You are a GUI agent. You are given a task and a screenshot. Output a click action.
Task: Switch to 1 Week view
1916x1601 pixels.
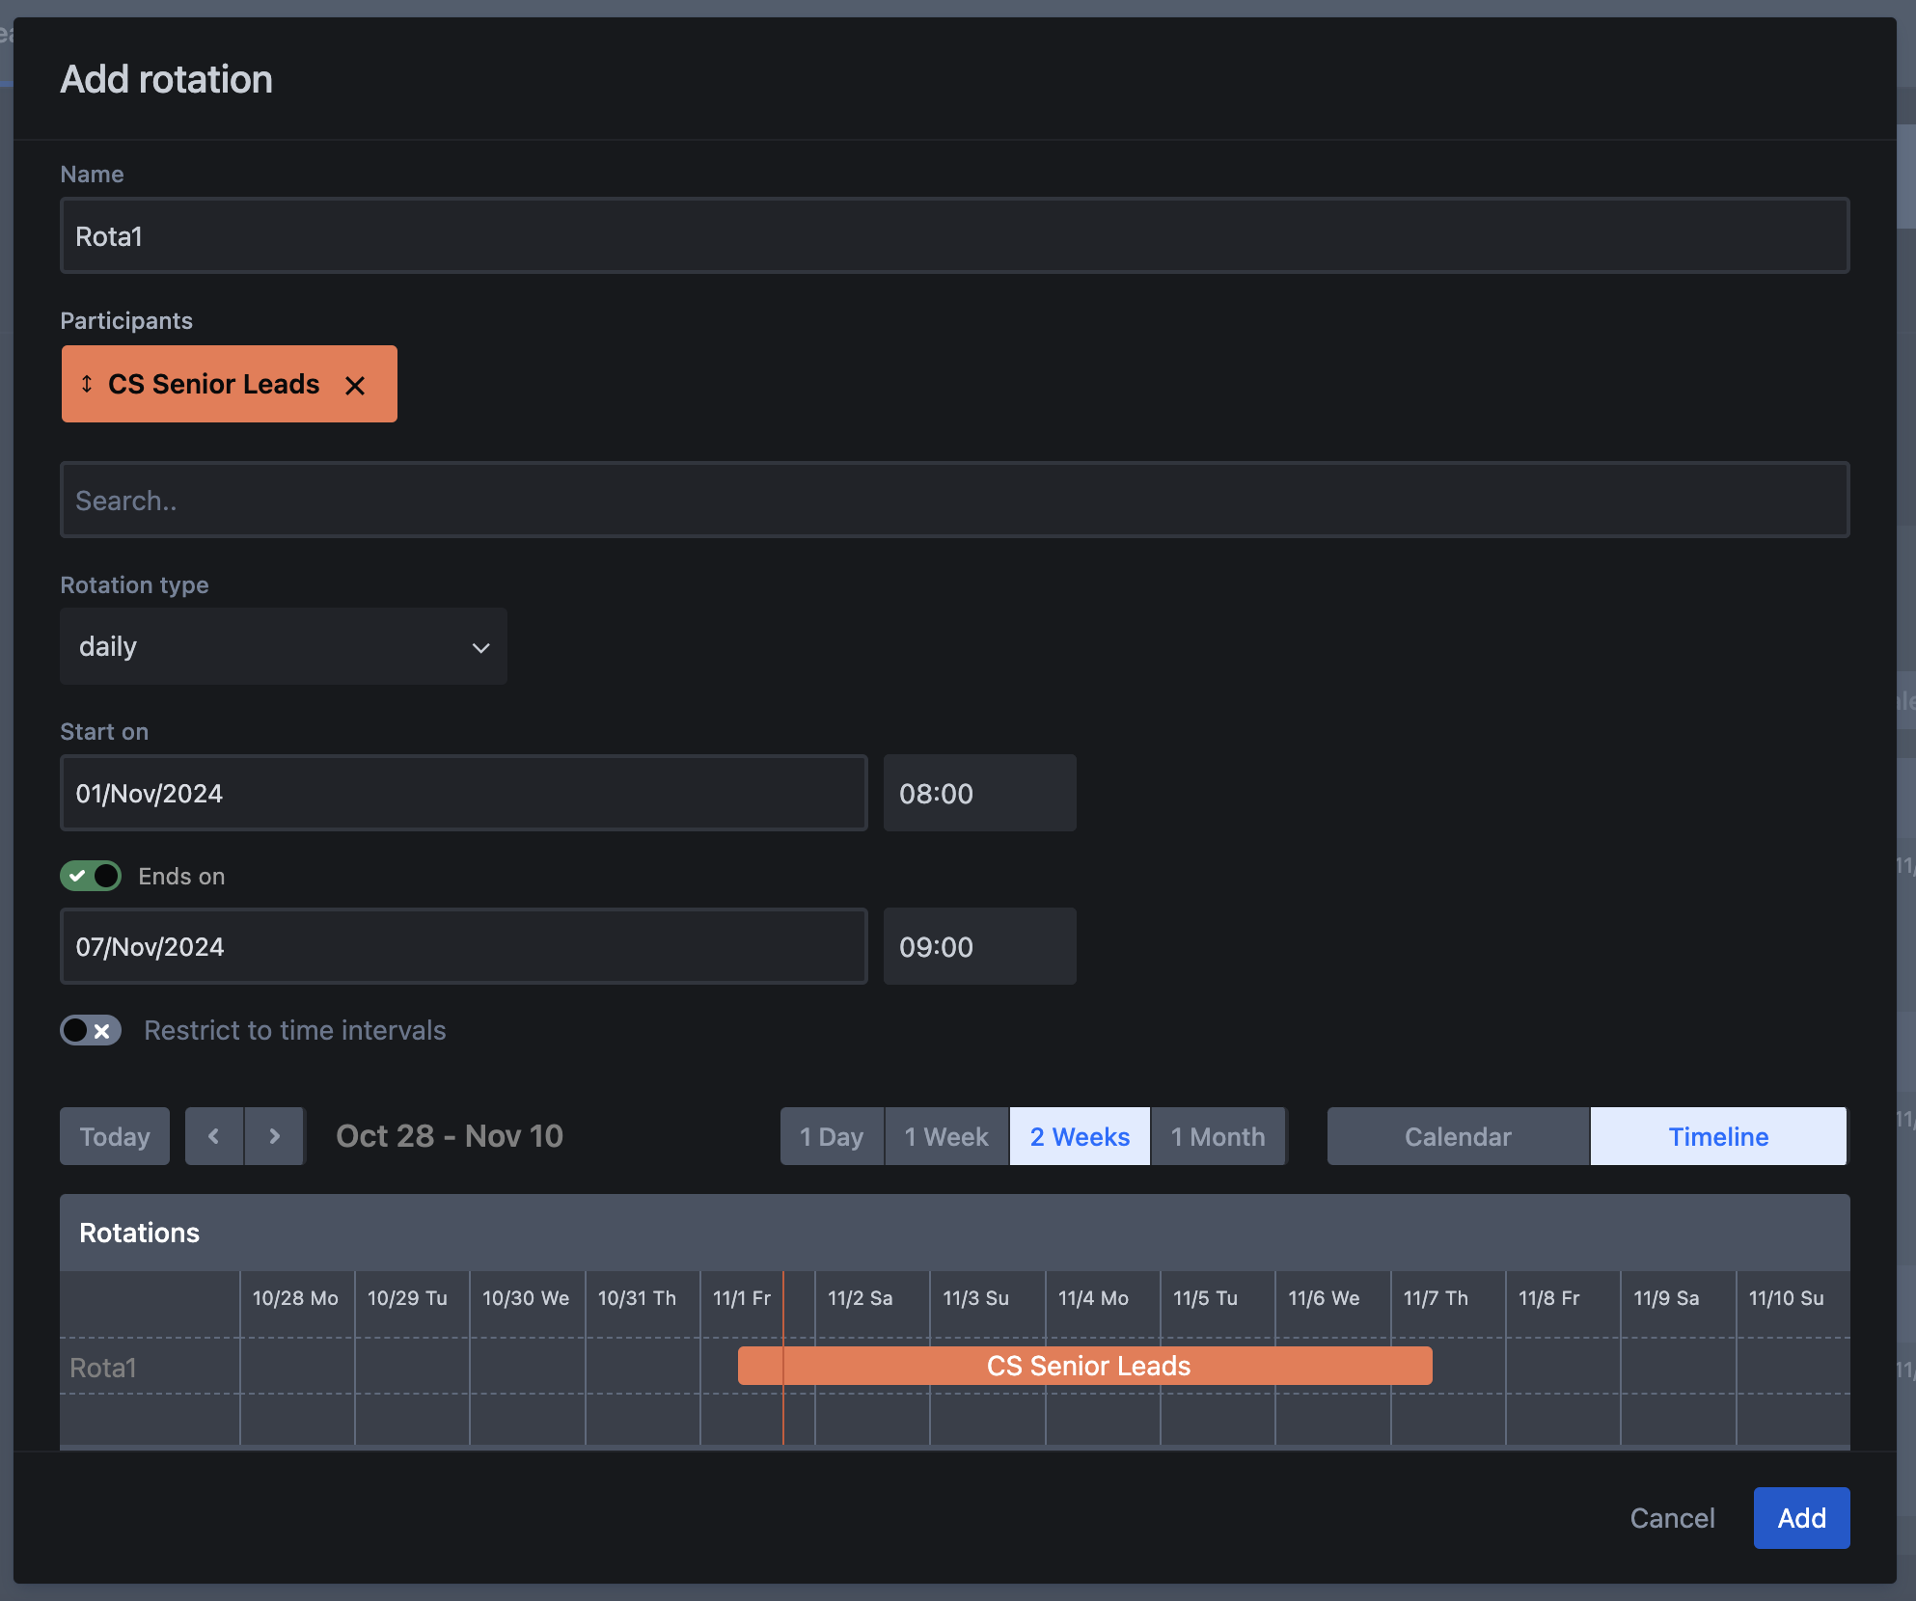946,1136
